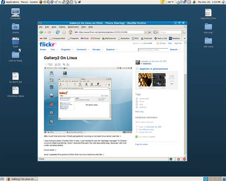Click the red stop-sign icon in Firefox status bar
This screenshot has width=226, height=181.
pos(185,159)
